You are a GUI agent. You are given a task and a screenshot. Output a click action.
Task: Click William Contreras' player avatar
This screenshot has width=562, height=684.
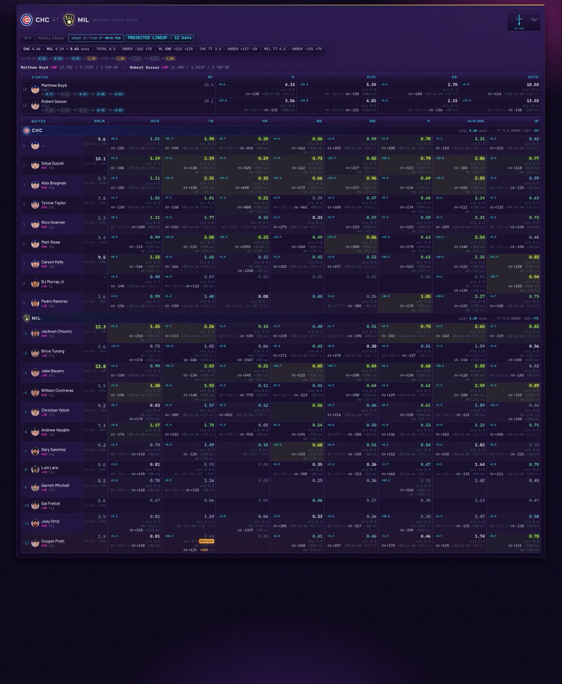[35, 392]
